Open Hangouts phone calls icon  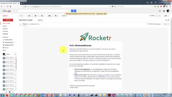click(x=13, y=92)
